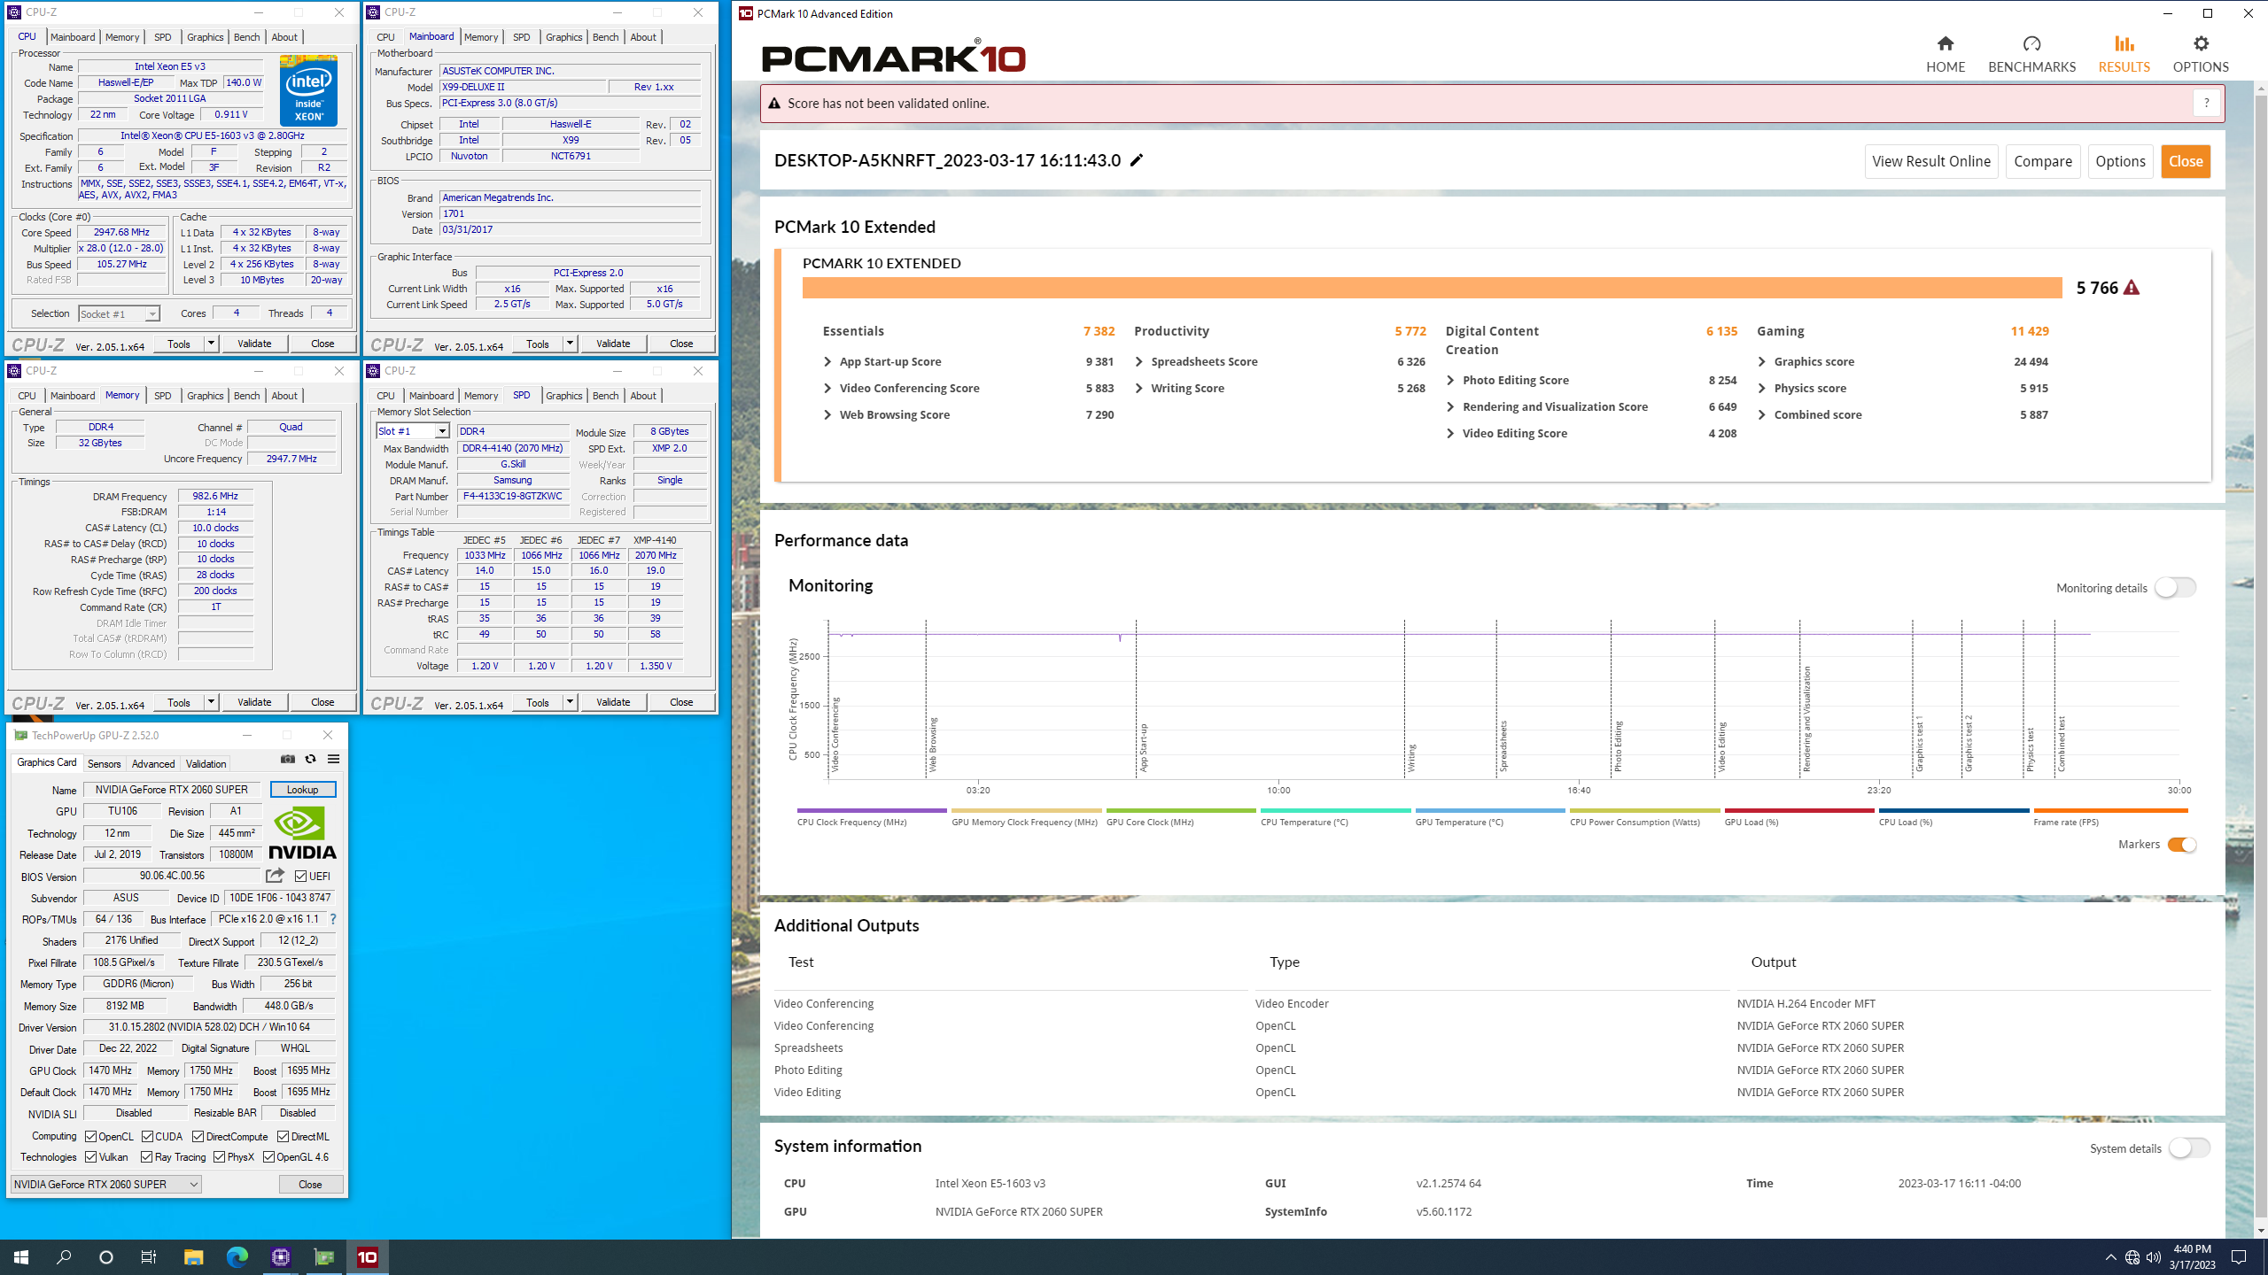Click the Bus Interface question mark in GPU-Z
This screenshot has width=2268, height=1275.
tap(333, 919)
